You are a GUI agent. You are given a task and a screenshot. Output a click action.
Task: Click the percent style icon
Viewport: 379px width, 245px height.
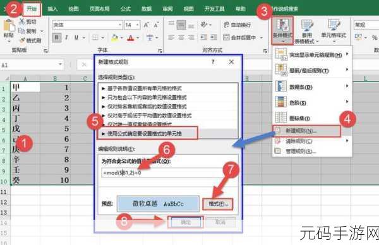(x=375, y=37)
